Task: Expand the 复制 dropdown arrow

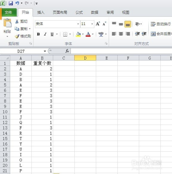Action: click(30, 29)
